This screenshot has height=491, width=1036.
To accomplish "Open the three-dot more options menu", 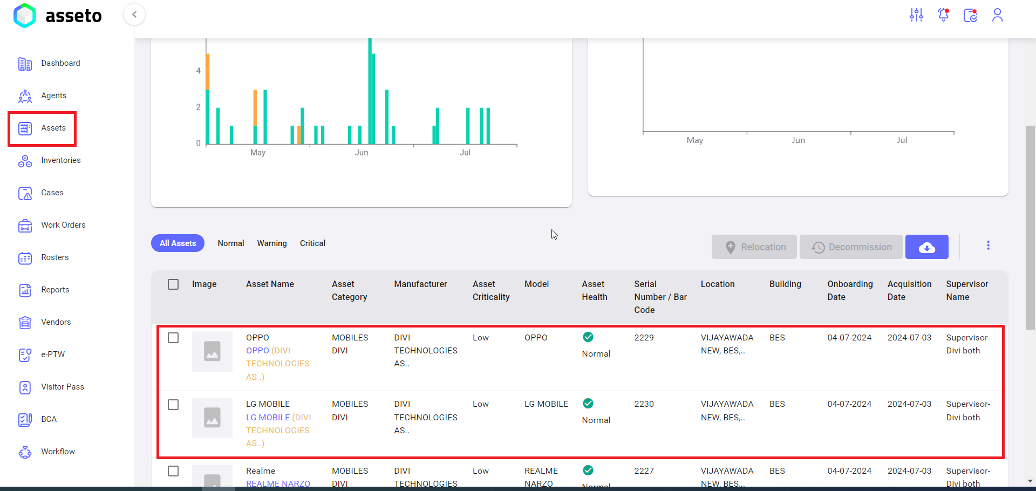I will click(x=988, y=245).
